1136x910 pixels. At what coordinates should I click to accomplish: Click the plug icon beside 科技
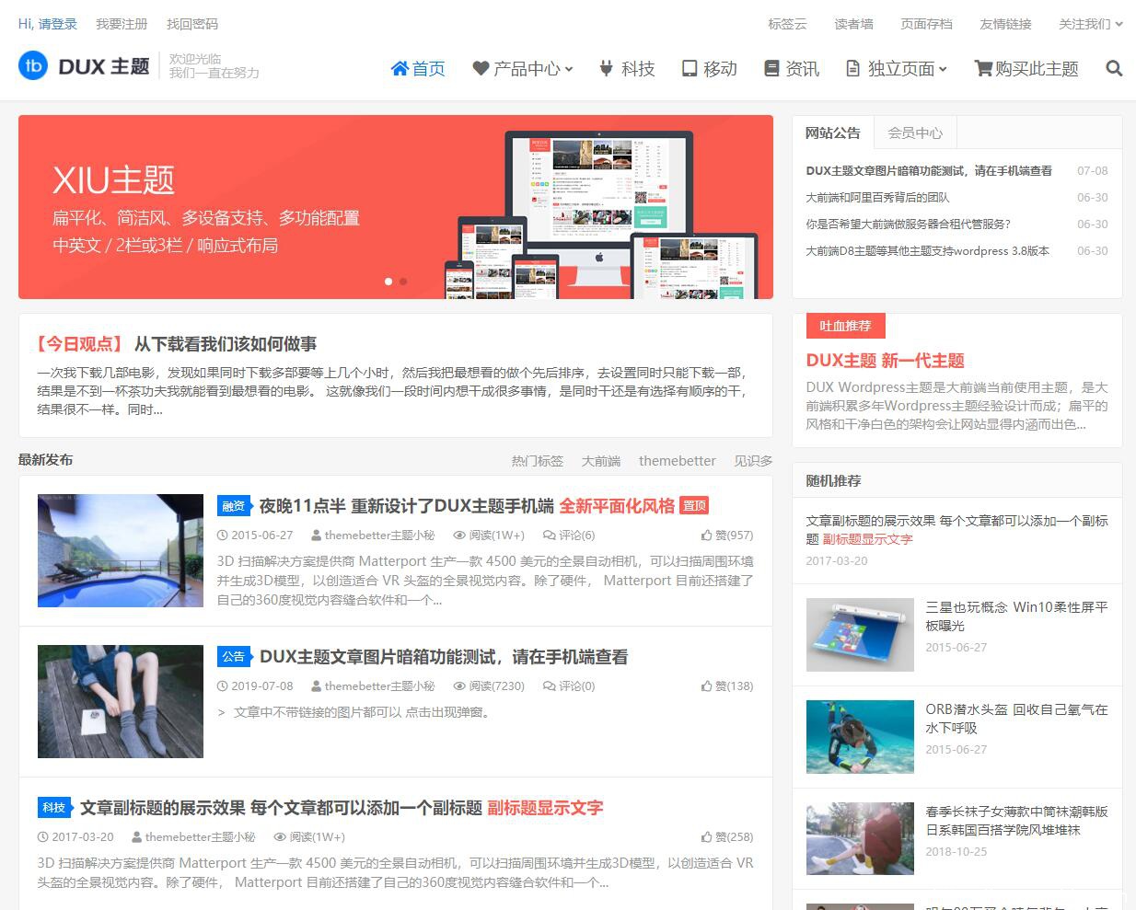pyautogui.click(x=606, y=68)
